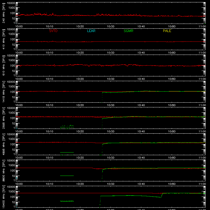This screenshot has height=210, width=210.
Task: Click the red SVTO station legend label
Action: tap(53, 31)
